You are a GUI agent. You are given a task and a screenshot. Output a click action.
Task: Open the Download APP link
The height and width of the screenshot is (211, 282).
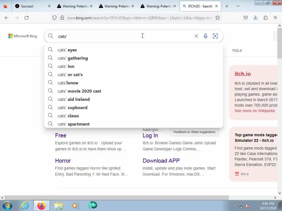click(161, 161)
